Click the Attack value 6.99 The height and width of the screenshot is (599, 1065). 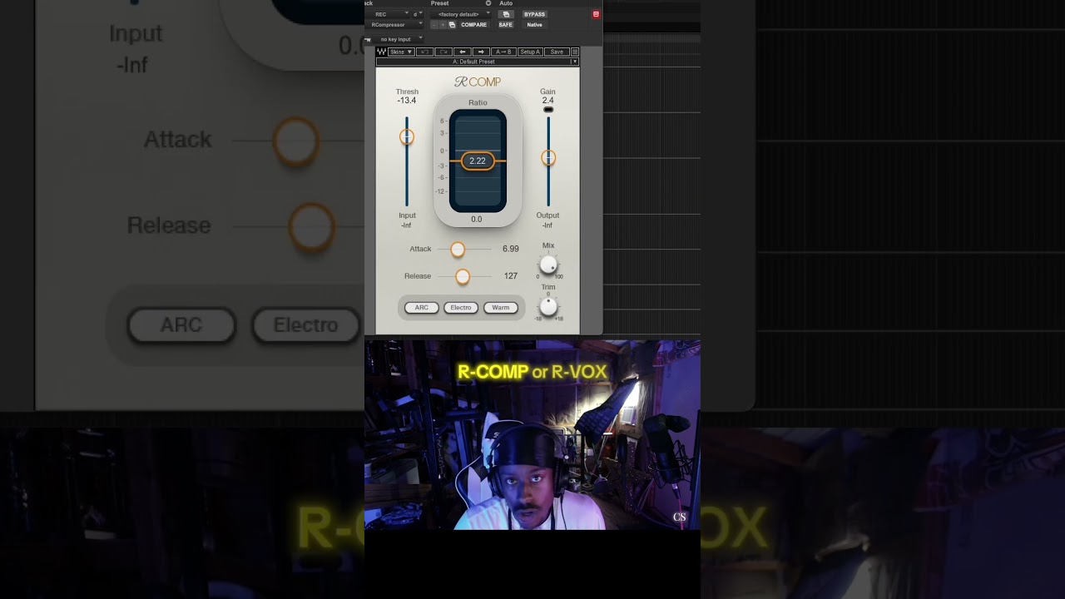click(x=510, y=249)
